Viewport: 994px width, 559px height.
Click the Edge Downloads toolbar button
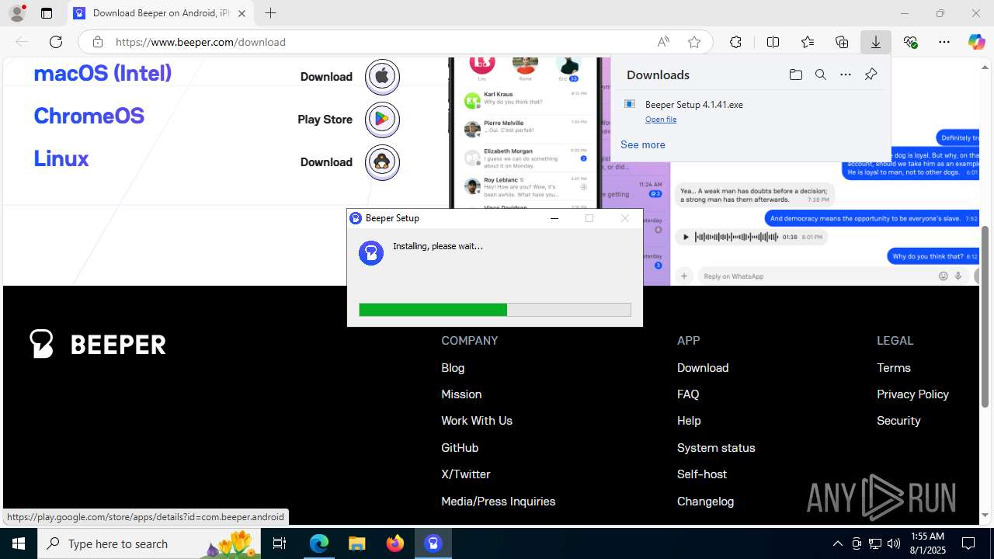(875, 42)
